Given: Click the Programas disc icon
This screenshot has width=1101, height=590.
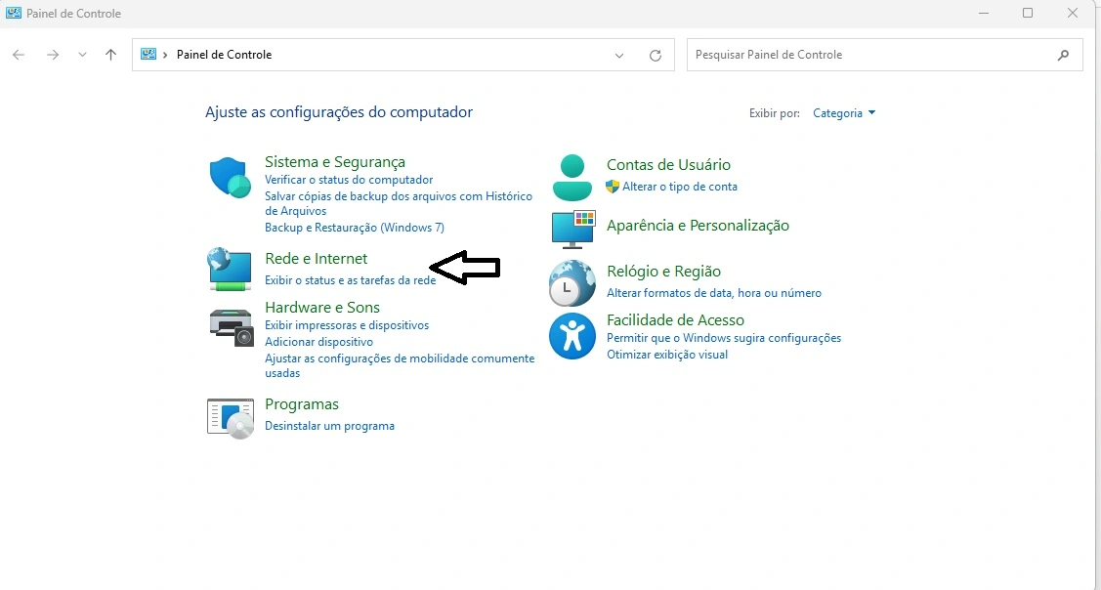Looking at the screenshot, I should (231, 419).
